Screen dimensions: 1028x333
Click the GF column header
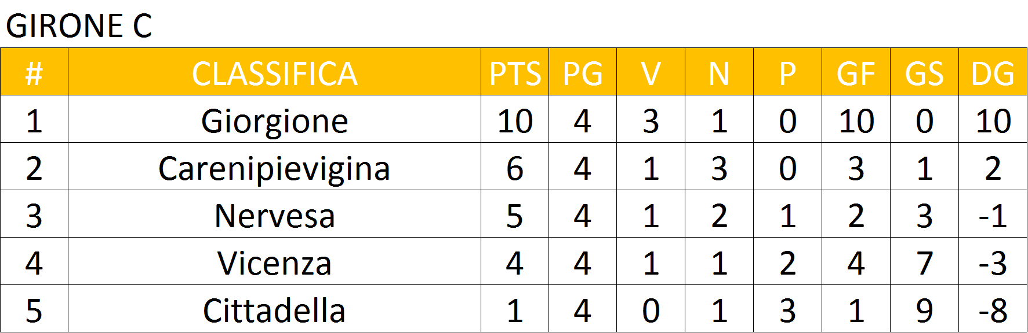point(856,72)
